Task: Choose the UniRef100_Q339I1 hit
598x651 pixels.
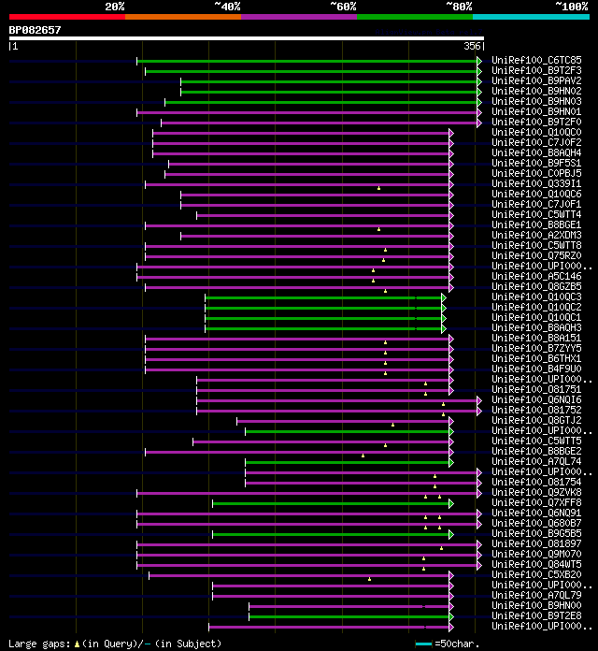Action: point(536,183)
